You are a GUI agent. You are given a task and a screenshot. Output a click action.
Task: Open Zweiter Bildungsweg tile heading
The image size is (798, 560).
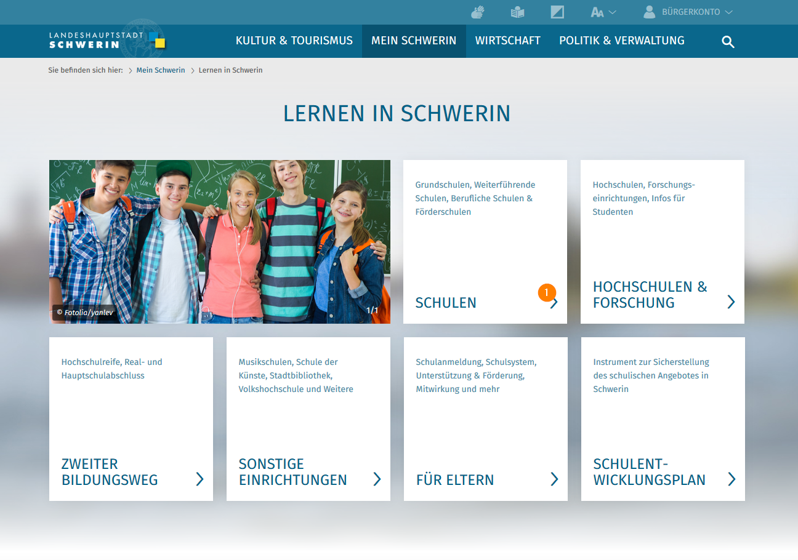coord(110,472)
